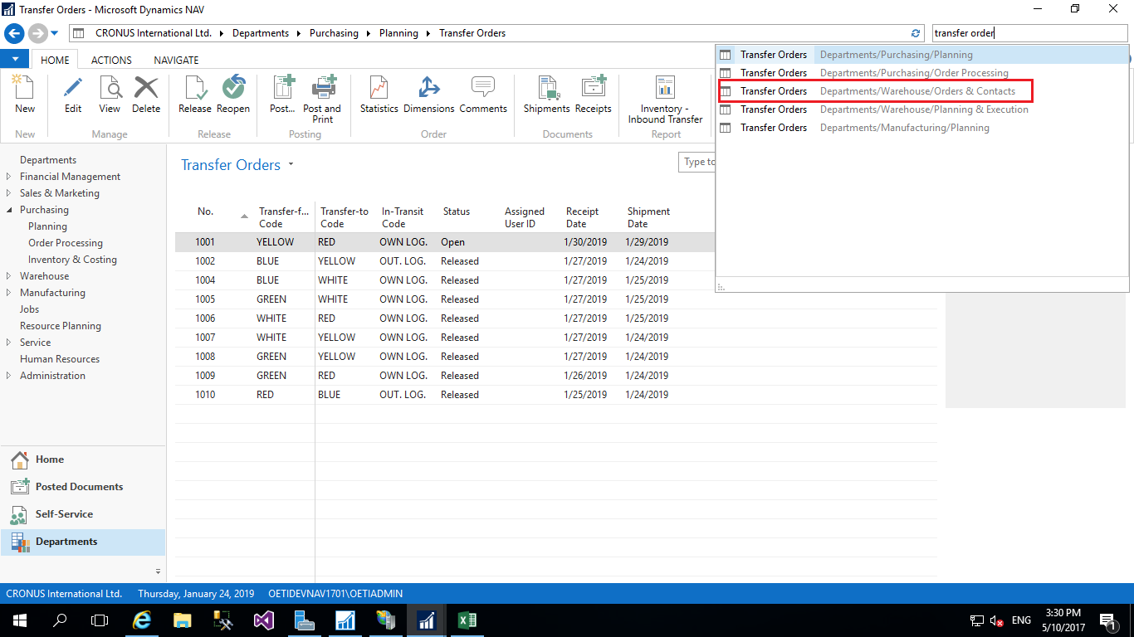Open the application menu dropdown
1134x637 pixels.
pyautogui.click(x=15, y=60)
